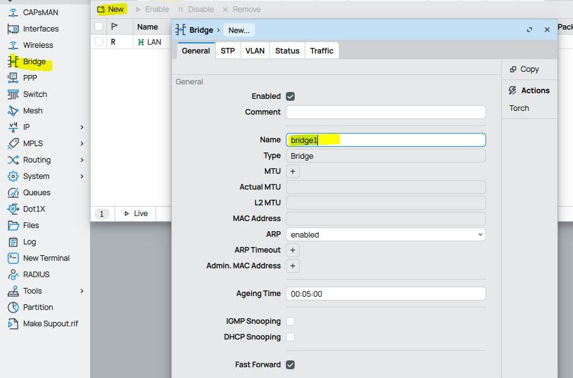Expand the IP submenu in sidebar
573x378 pixels.
(82, 127)
